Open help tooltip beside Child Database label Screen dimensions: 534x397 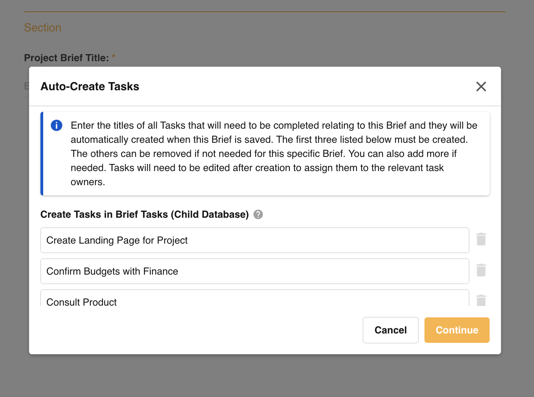click(258, 215)
